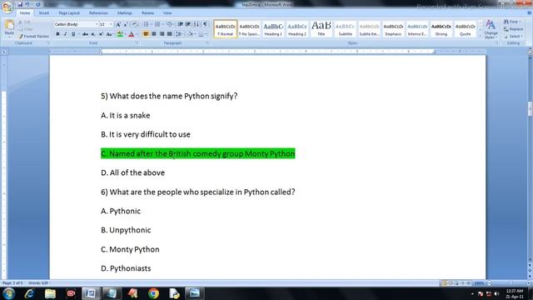Launch Internet Explorer from taskbar

30,293
